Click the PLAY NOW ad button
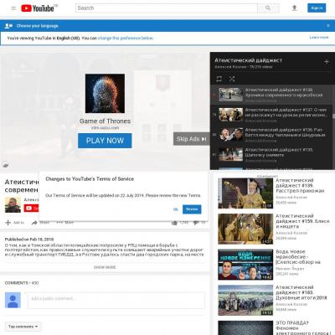This screenshot has width=335, height=335. tap(105, 141)
